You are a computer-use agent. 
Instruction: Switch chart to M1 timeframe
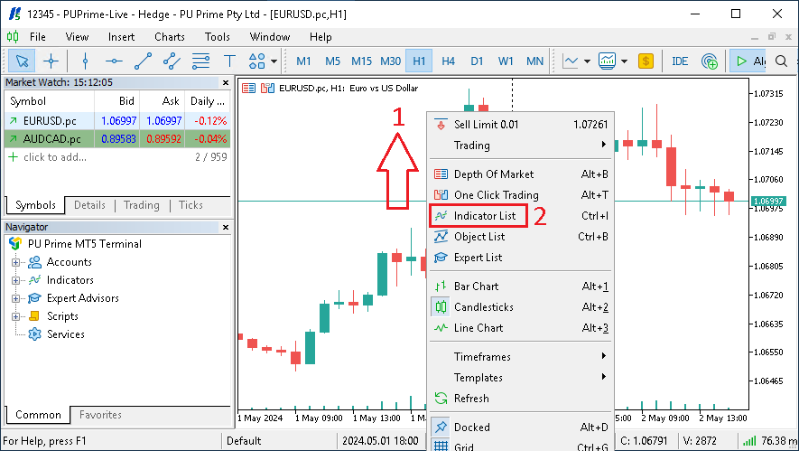[303, 61]
